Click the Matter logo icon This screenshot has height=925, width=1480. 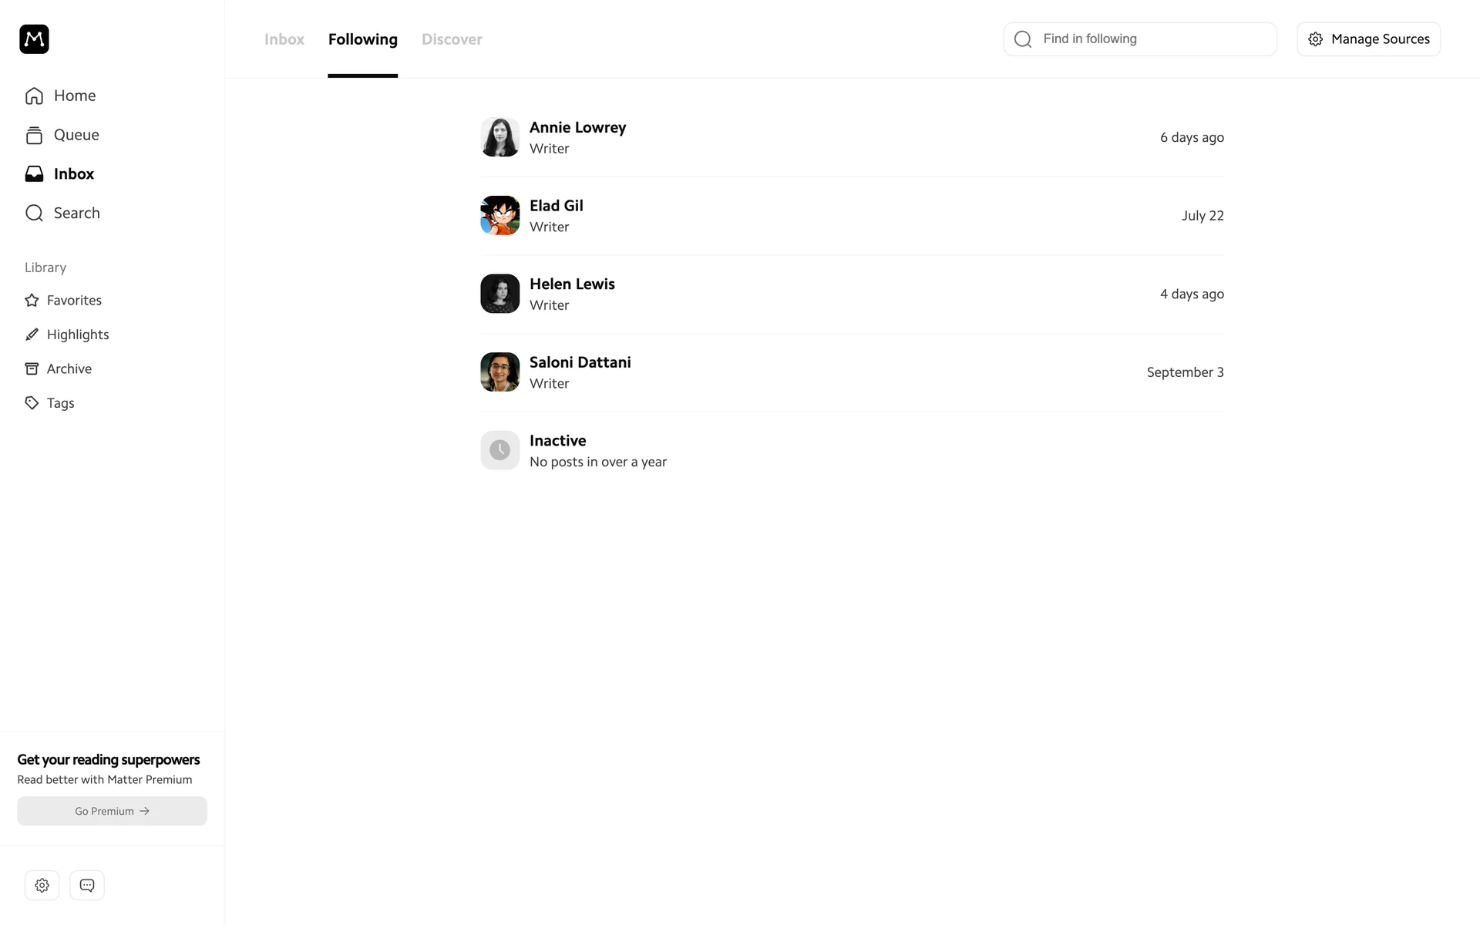(34, 39)
